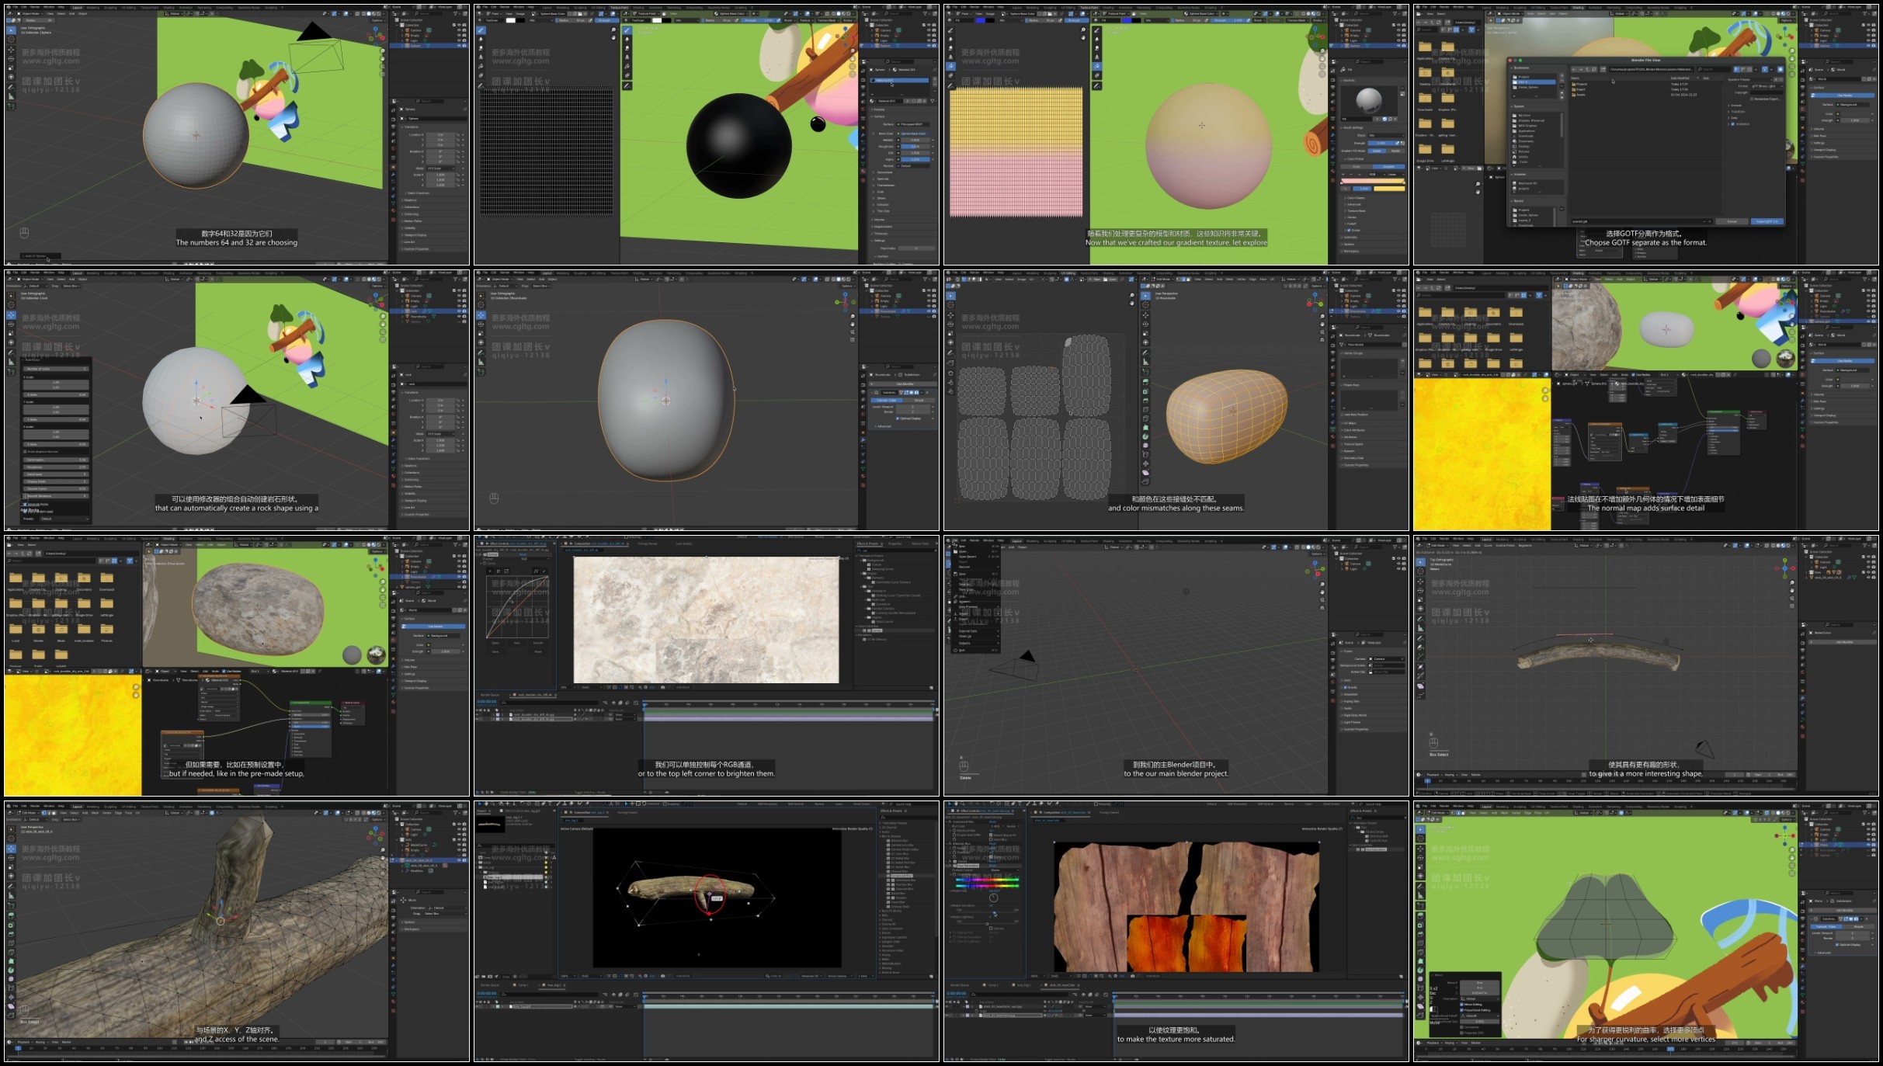Click Add Modifier button in leaf scene properties
1883x1066 pixels.
(1844, 910)
